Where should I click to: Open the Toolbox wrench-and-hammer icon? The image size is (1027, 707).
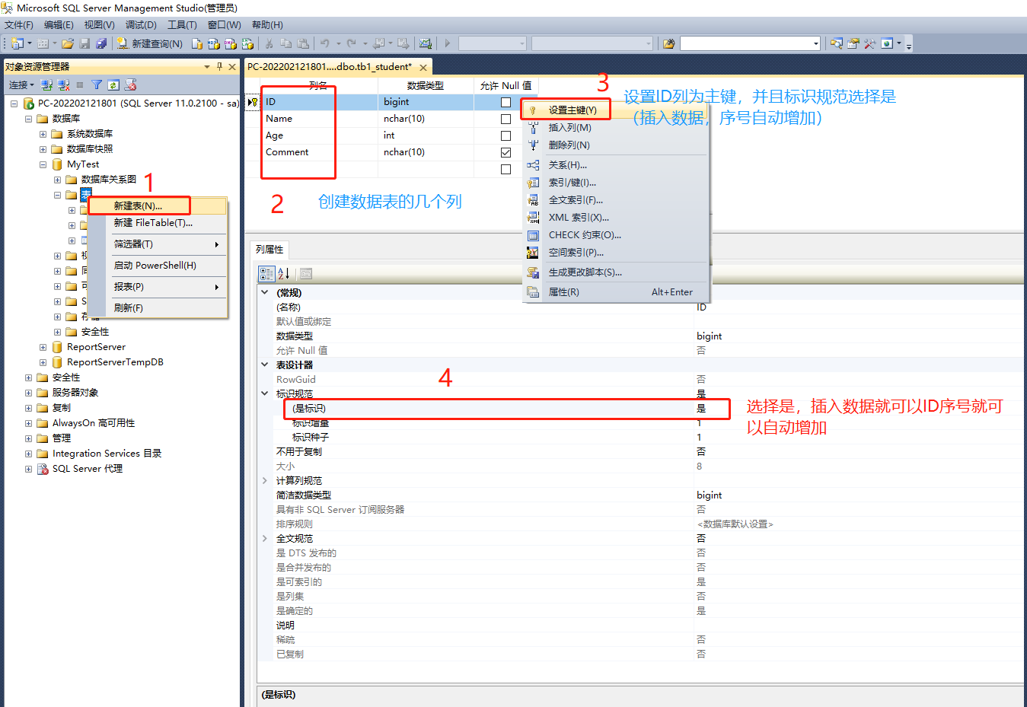point(869,43)
